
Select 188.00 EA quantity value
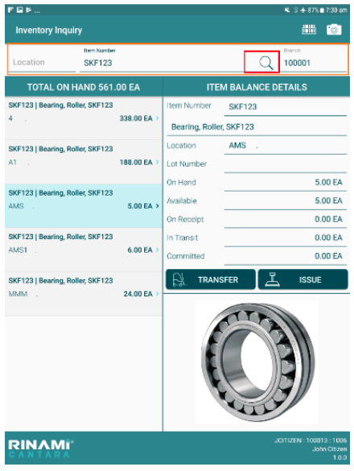point(136,162)
